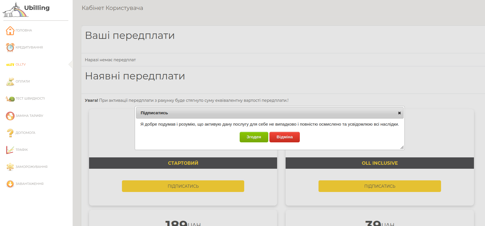Image resolution: width=485 pixels, height=226 pixels.
Task: Open the Трафік chart icon
Action: (10, 150)
